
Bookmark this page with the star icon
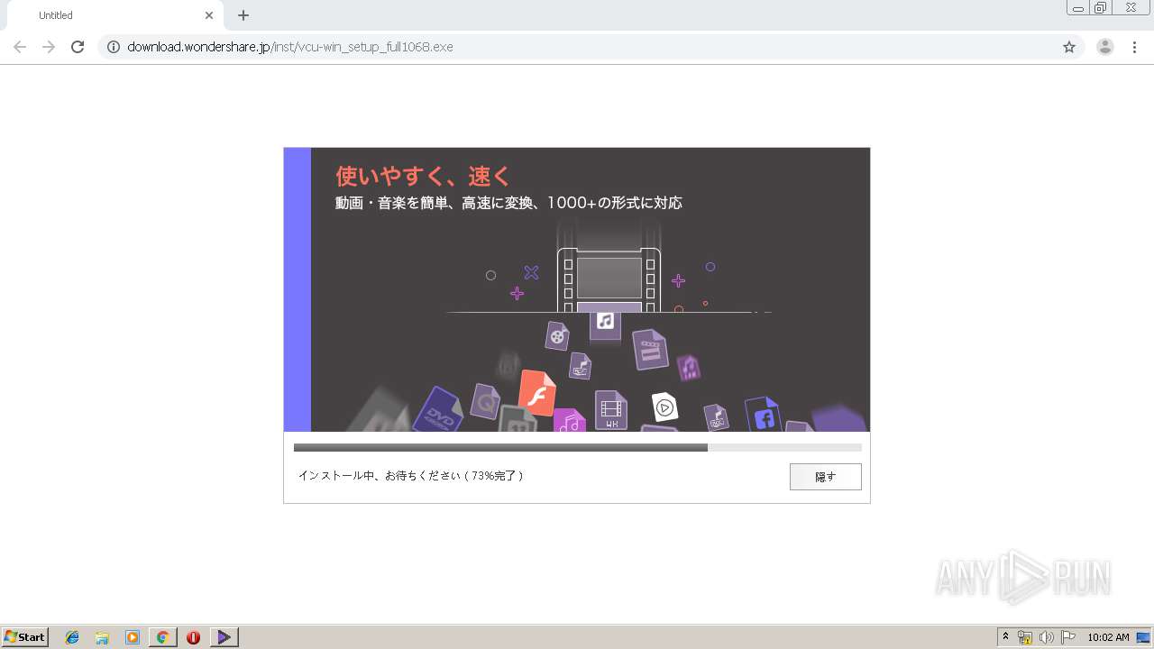(x=1069, y=47)
